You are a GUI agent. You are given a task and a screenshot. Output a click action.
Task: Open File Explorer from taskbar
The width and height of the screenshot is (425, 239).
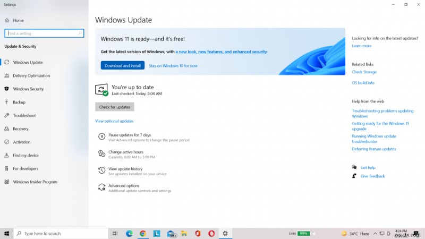pos(184,233)
